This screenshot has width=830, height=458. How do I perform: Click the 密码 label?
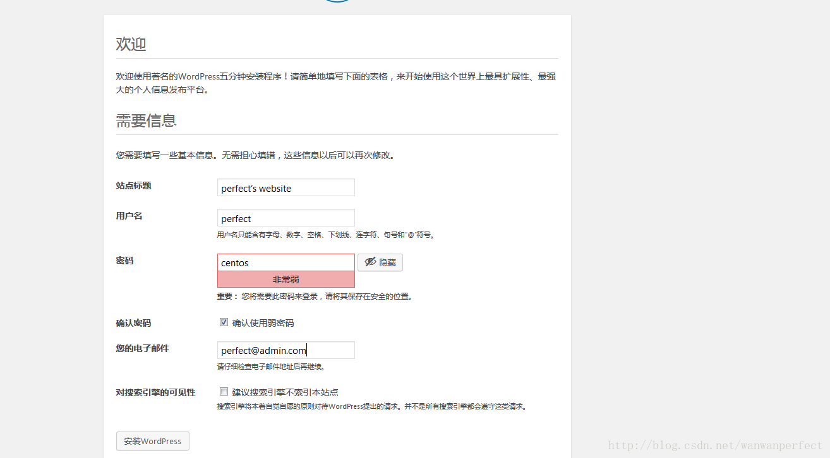pyautogui.click(x=124, y=261)
